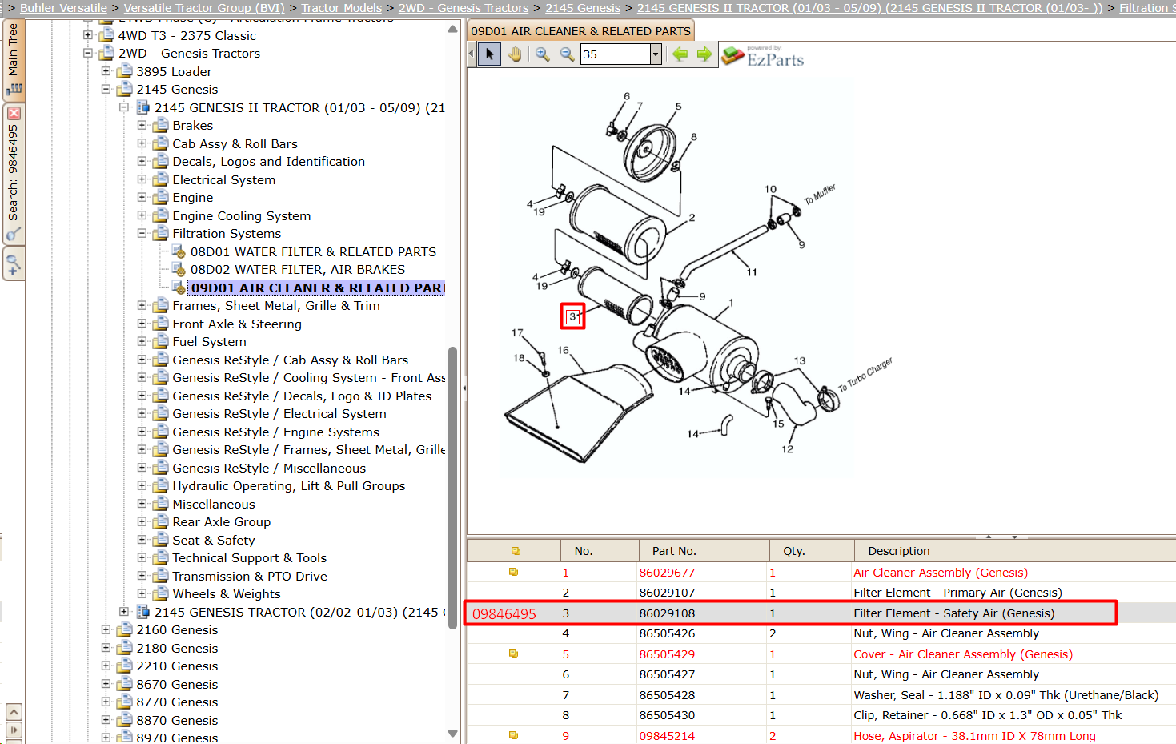The width and height of the screenshot is (1176, 744).
Task: Sort parts table by Description column
Action: 1014,551
